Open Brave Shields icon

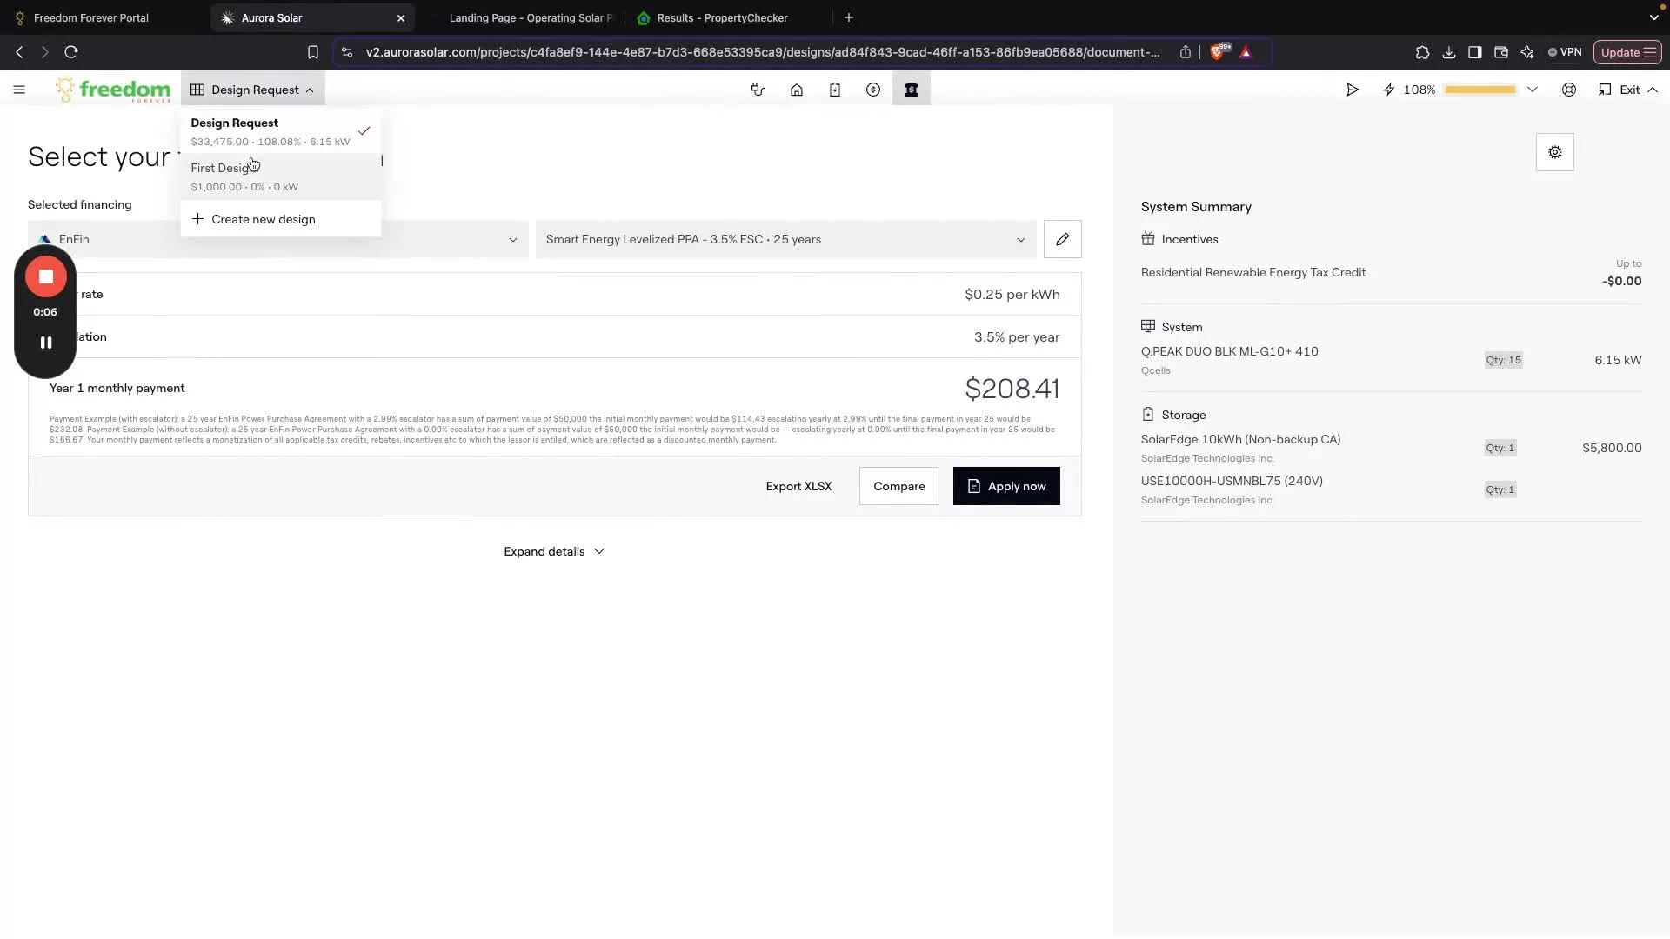click(x=1218, y=52)
